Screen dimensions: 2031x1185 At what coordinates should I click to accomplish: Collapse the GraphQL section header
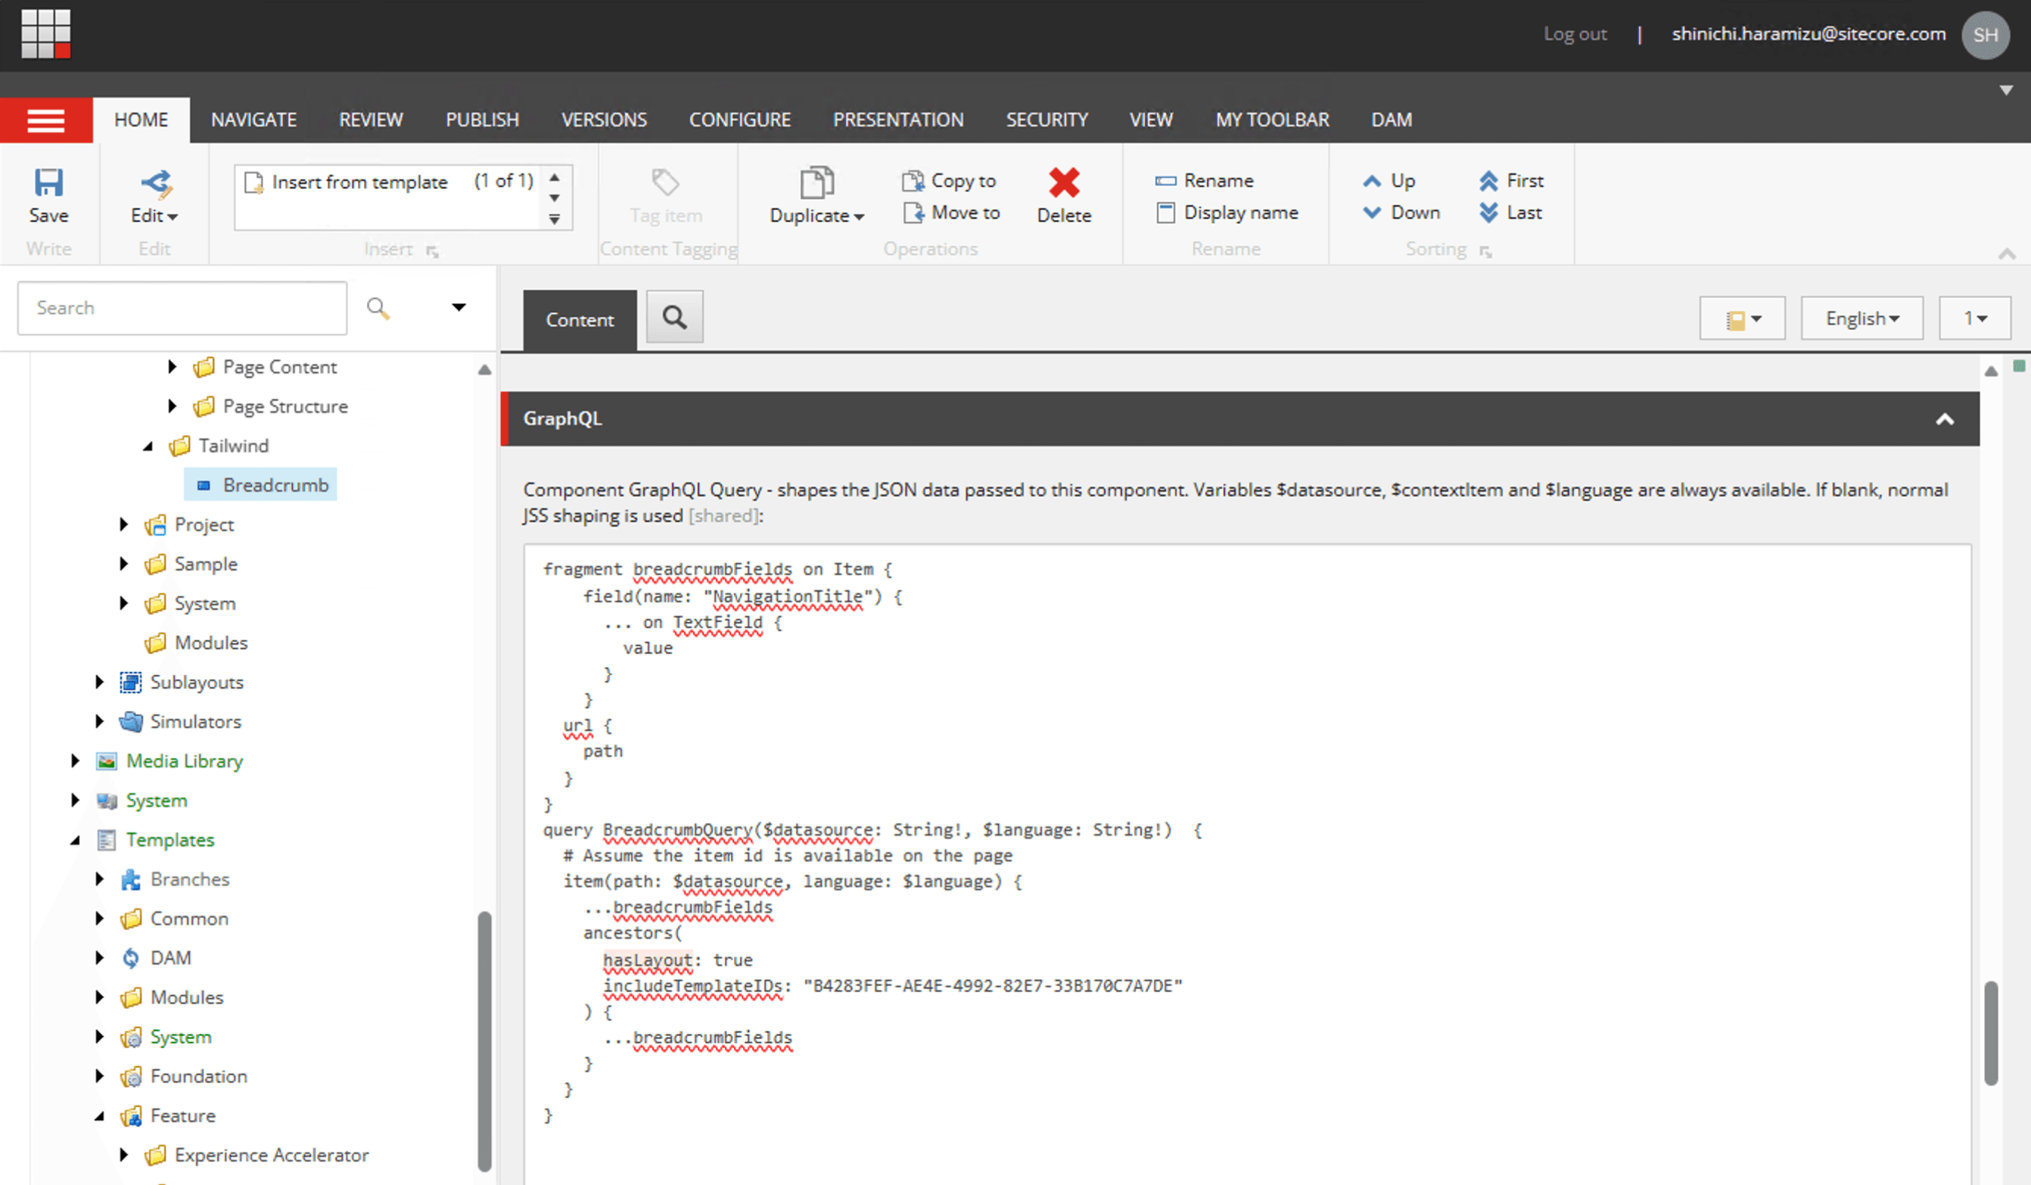[1944, 419]
